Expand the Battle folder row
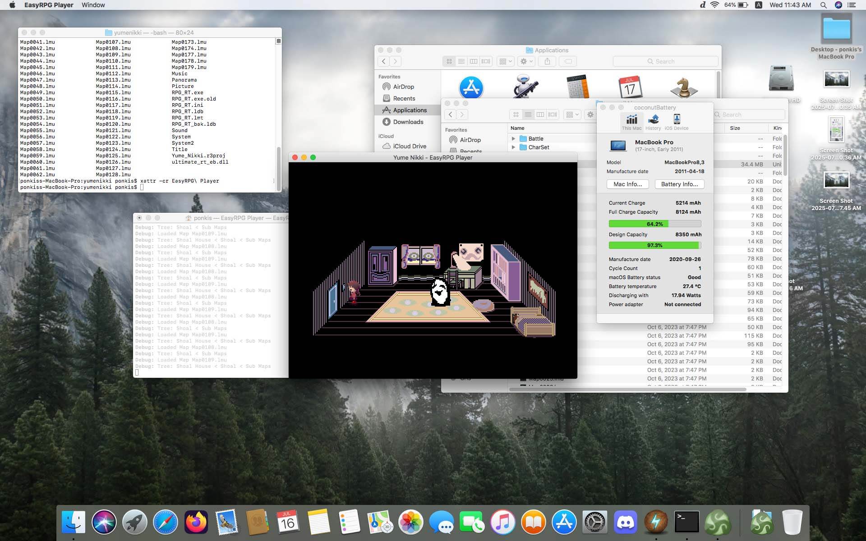This screenshot has height=541, width=866. 513,139
